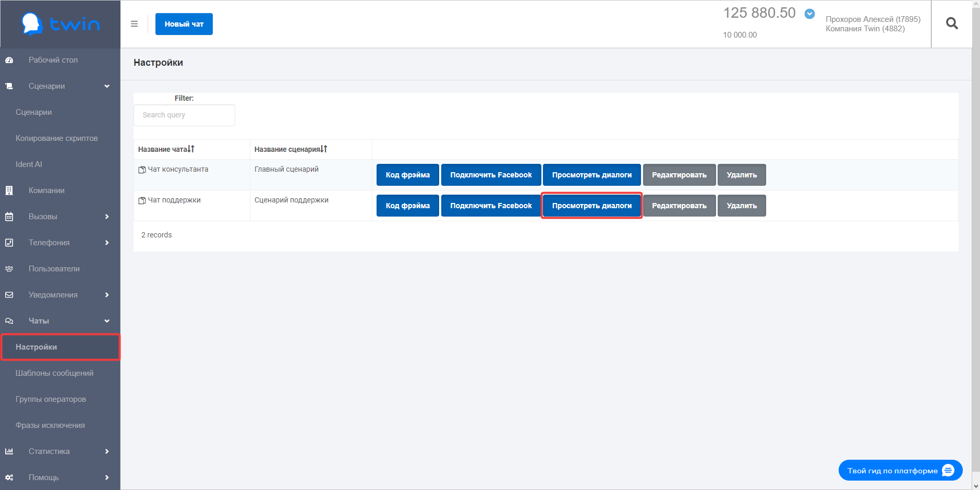The height and width of the screenshot is (490, 980).
Task: Open the search magnifier icon
Action: (x=952, y=23)
